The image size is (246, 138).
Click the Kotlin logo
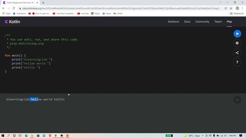click(x=12, y=21)
